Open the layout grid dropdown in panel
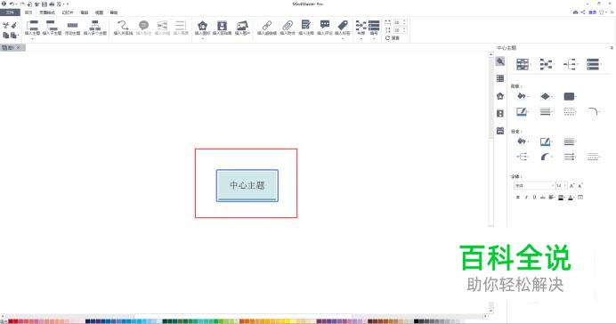 [523, 64]
